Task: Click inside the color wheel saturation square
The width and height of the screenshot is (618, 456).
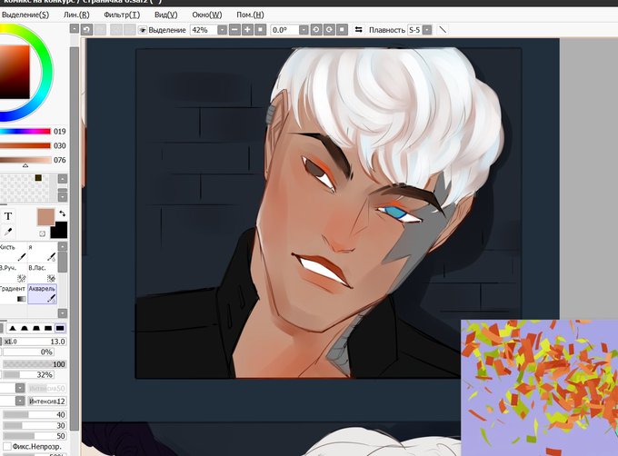Action: pos(15,72)
